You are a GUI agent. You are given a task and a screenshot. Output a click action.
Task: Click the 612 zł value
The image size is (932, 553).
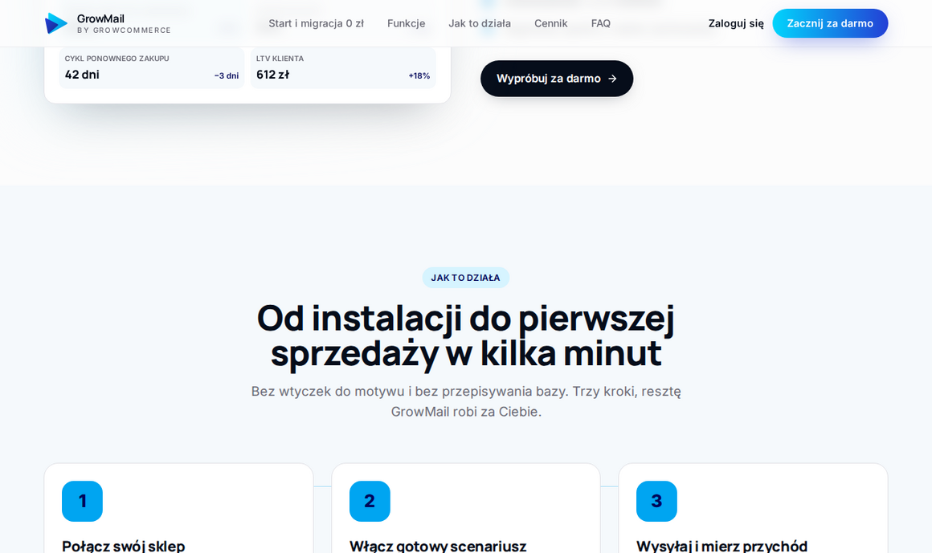coord(273,75)
